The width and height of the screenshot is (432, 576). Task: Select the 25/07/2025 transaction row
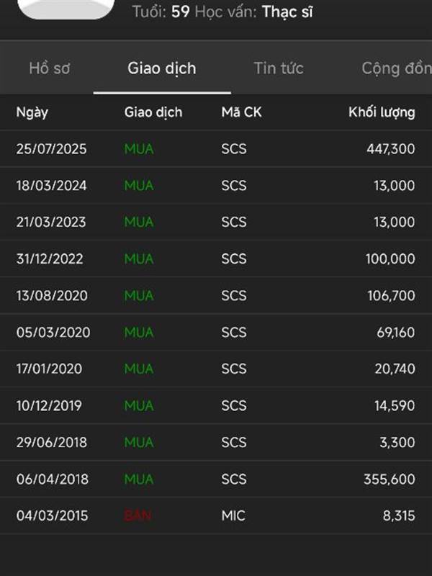pos(216,149)
